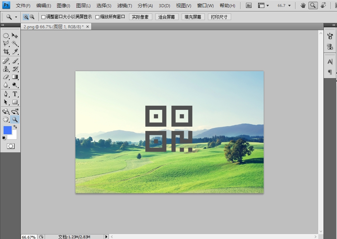
Task: Select the Path Selection tool
Action: coord(6,102)
